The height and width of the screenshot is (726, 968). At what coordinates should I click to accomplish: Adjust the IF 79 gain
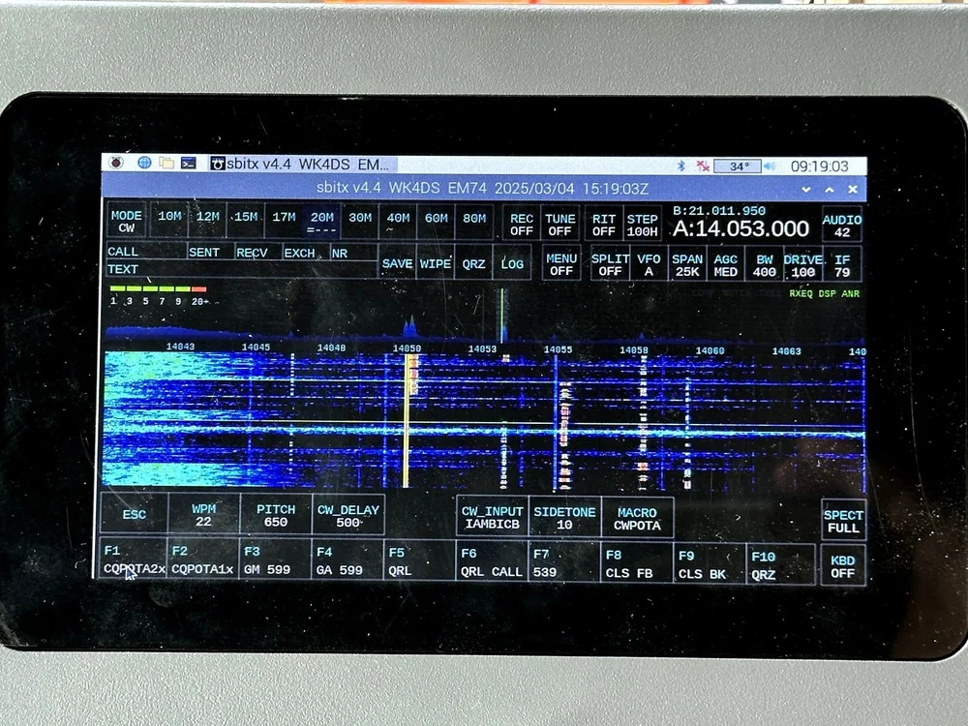tap(842, 266)
